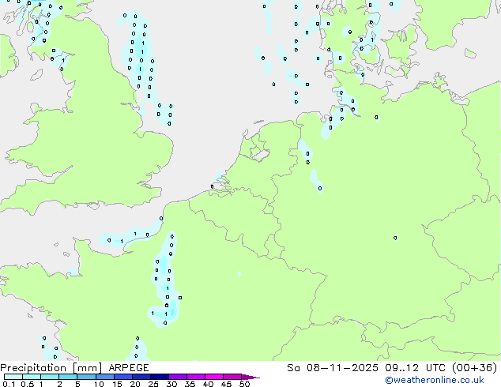Screen dimensions: 501x387
Task: Select the 10–15 mm legend color box
Action: click(x=105, y=377)
